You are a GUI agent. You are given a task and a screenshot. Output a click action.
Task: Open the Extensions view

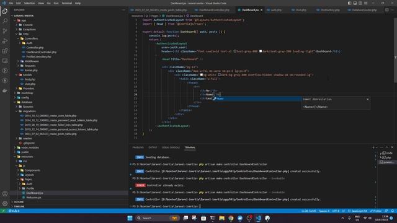(5, 51)
